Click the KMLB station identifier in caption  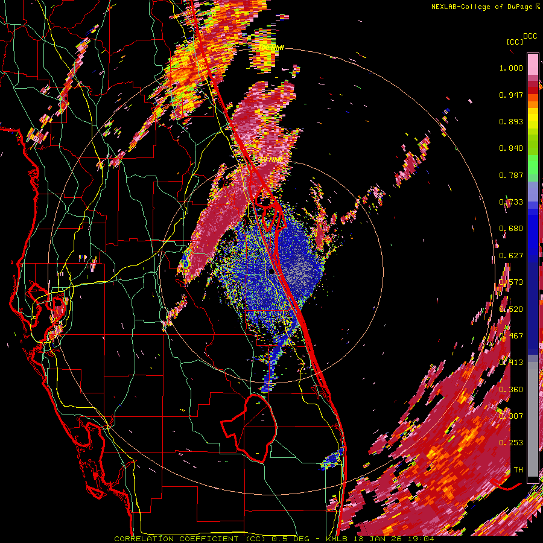tap(337, 539)
